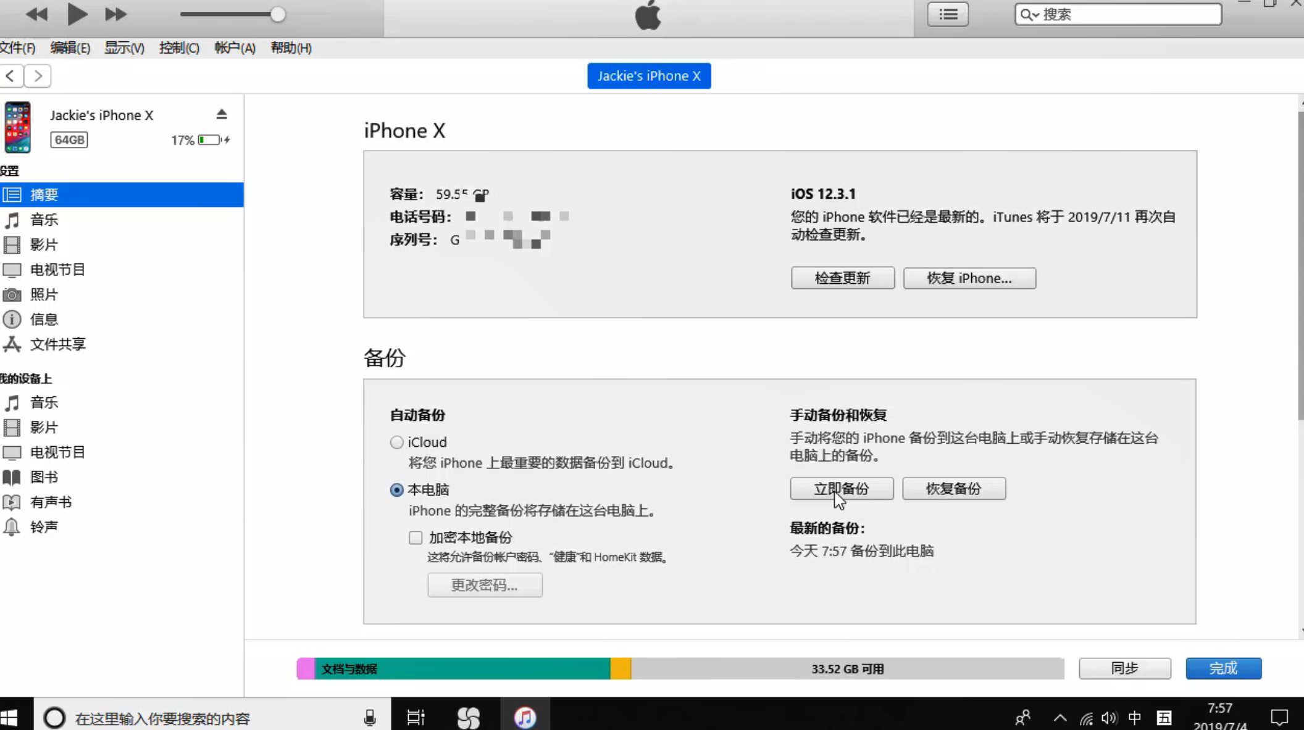1304x730 pixels.
Task: Click the pink storage bar segment
Action: tap(306, 669)
